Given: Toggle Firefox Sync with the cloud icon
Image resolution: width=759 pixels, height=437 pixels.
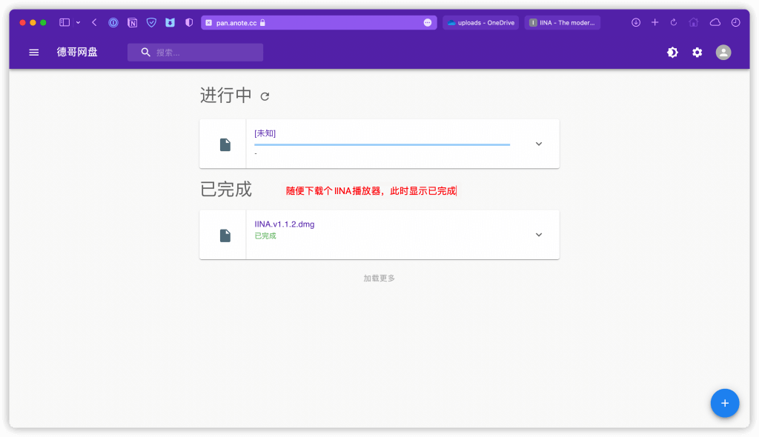Looking at the screenshot, I should pos(714,22).
